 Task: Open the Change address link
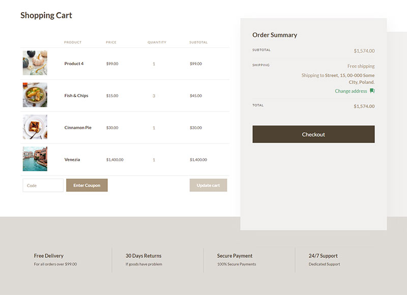click(351, 91)
